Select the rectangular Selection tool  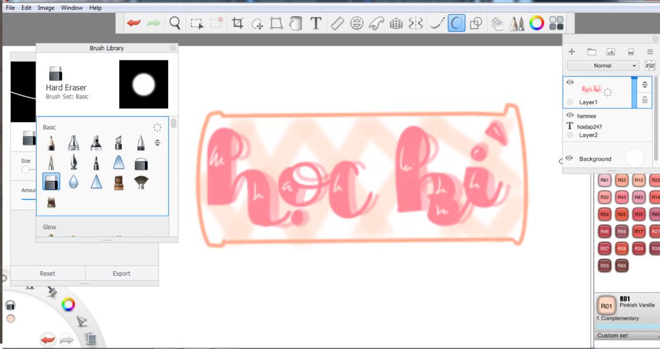[x=197, y=23]
